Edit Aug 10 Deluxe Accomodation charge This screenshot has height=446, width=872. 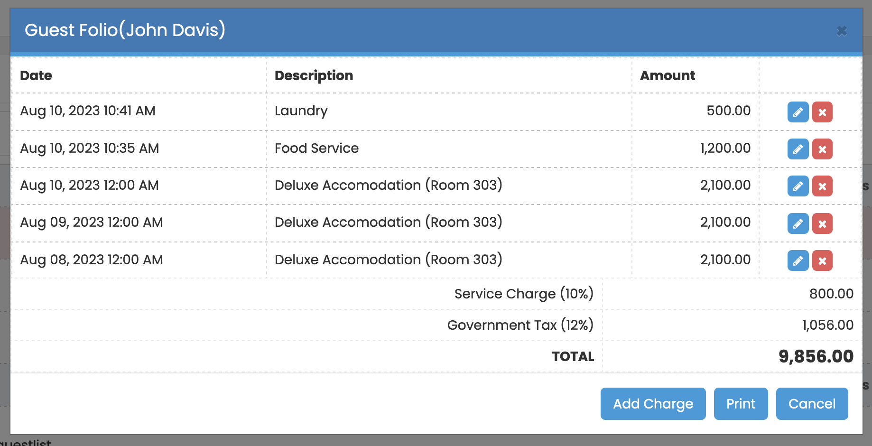click(798, 186)
